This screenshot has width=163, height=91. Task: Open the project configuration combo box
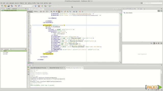tap(28, 6)
